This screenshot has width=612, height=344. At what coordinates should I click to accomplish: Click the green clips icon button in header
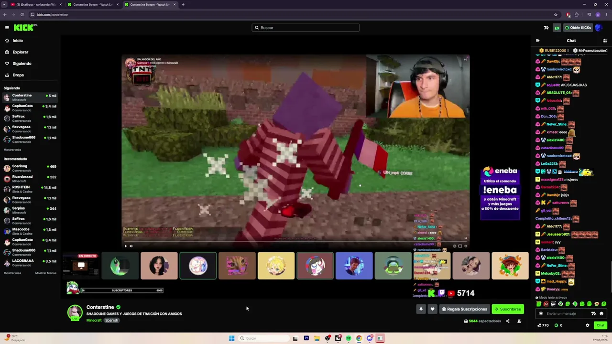557,28
